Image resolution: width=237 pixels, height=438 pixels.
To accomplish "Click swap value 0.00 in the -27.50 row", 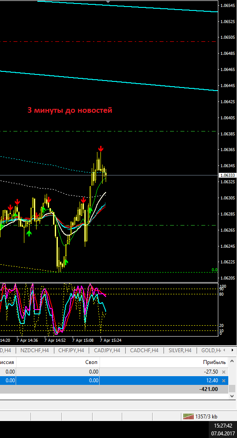I will click(x=94, y=372).
